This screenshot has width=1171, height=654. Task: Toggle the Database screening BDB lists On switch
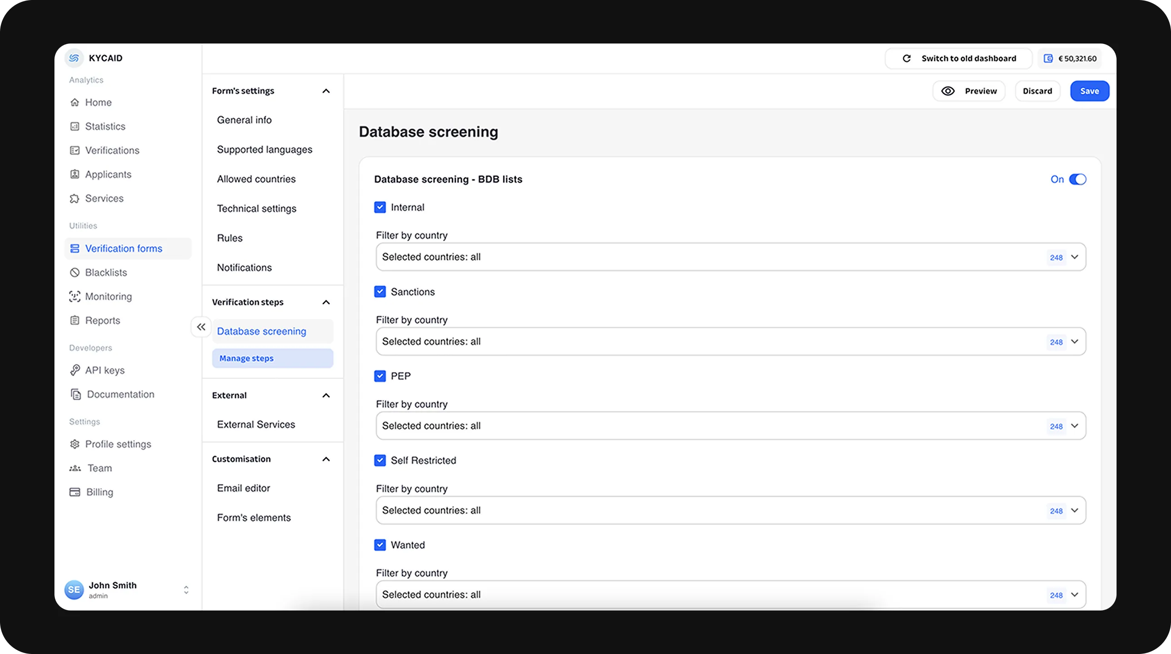[1078, 179]
